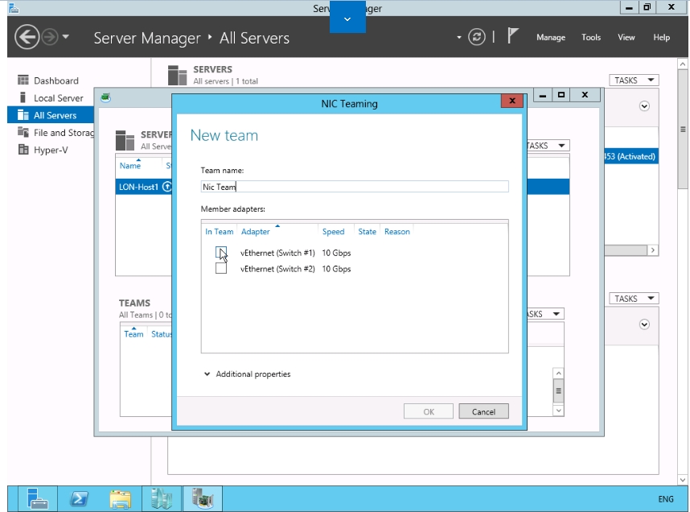Click the NIC Teaming window title icon
The height and width of the screenshot is (512, 690).
(105, 97)
